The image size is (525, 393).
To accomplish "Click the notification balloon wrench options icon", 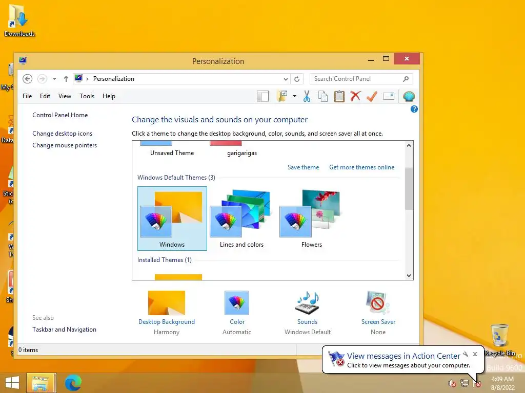I will coord(466,354).
